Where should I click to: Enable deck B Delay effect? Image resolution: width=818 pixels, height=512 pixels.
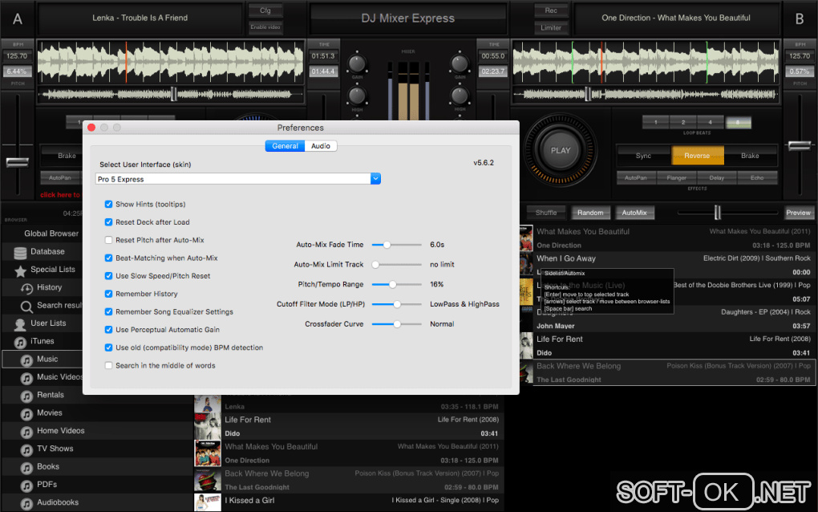[x=717, y=177]
